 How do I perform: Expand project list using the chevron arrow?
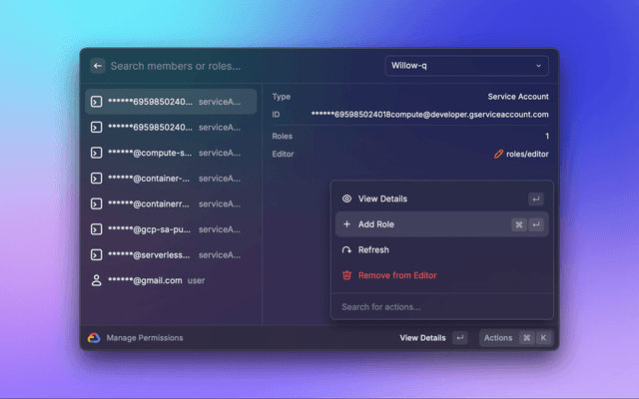point(539,66)
